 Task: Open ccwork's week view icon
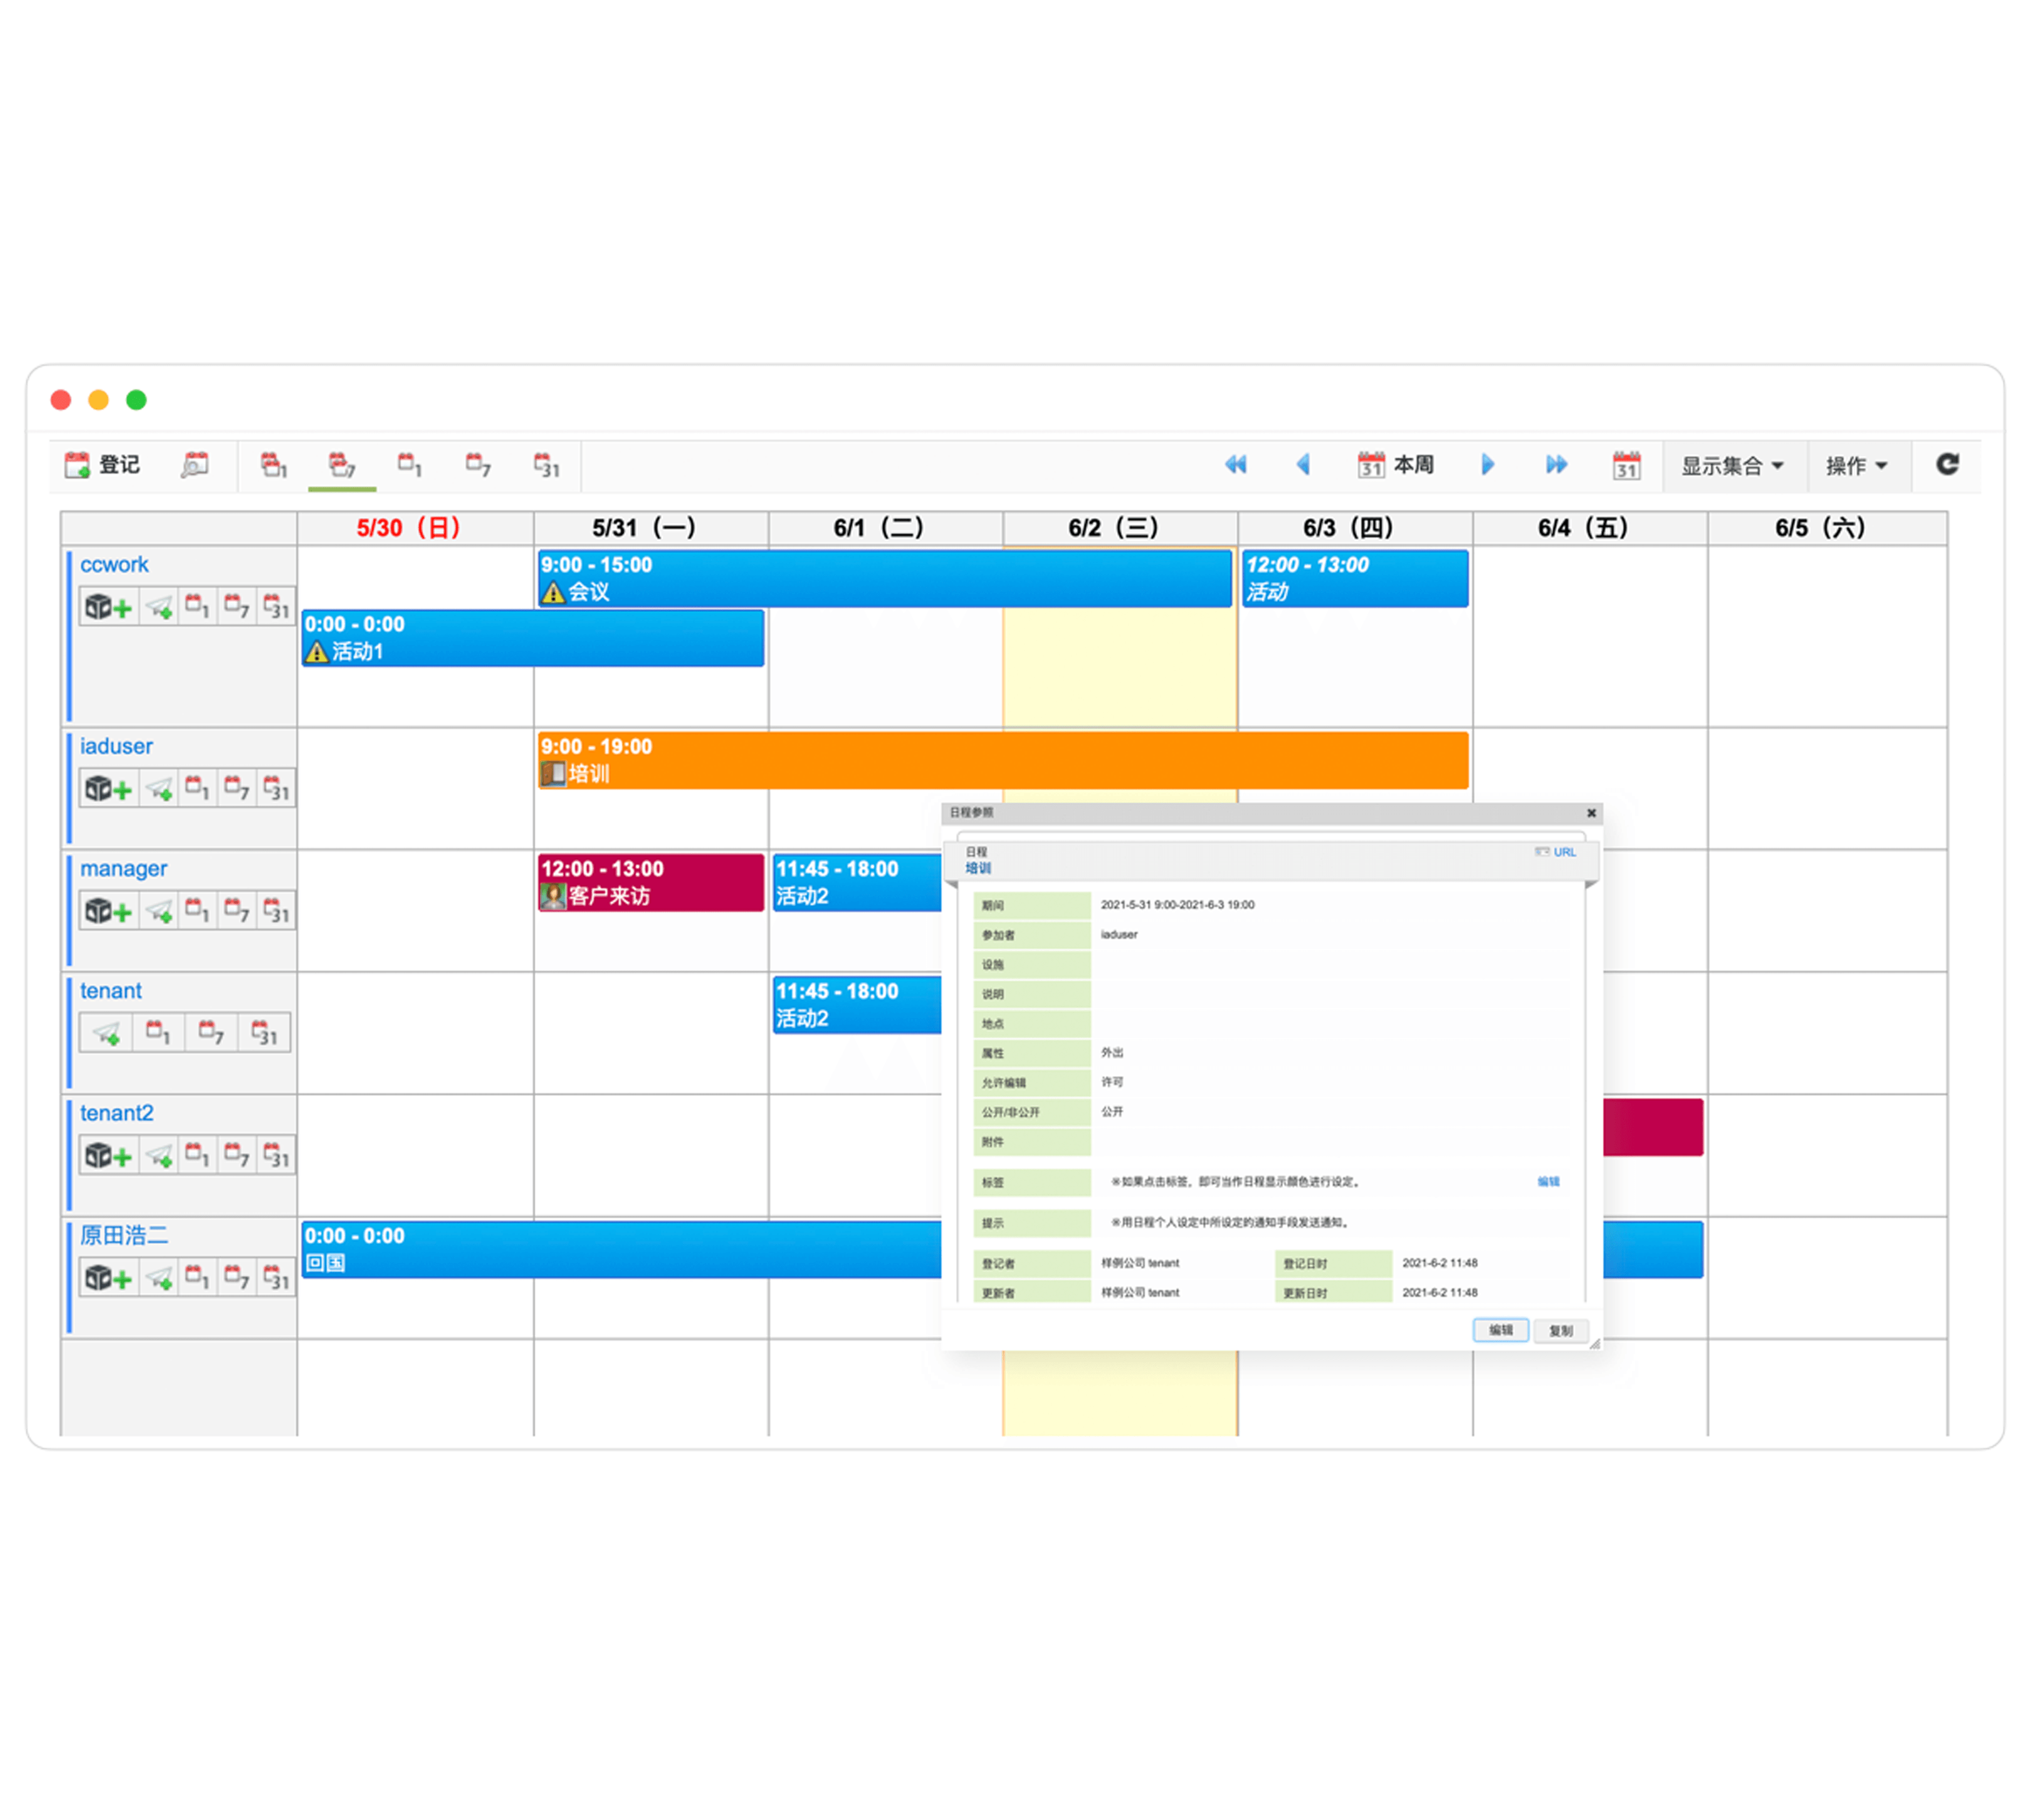(x=236, y=607)
